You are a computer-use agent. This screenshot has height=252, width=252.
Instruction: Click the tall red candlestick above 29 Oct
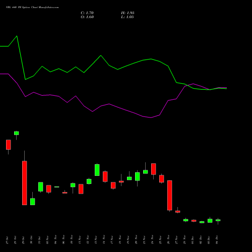coord(25,183)
